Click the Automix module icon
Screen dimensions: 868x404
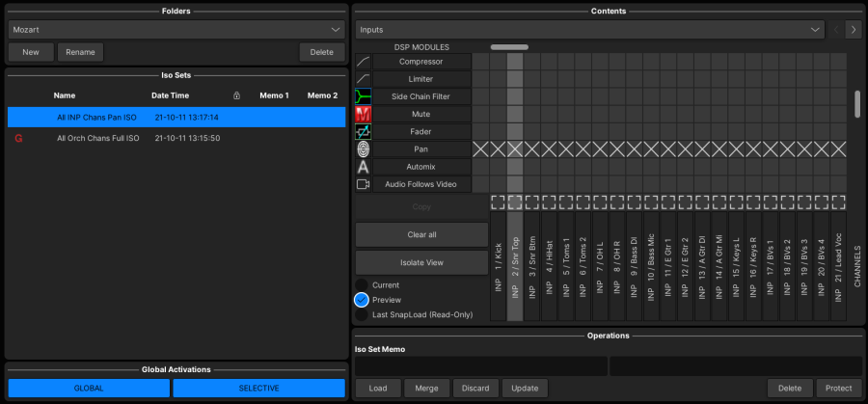364,167
